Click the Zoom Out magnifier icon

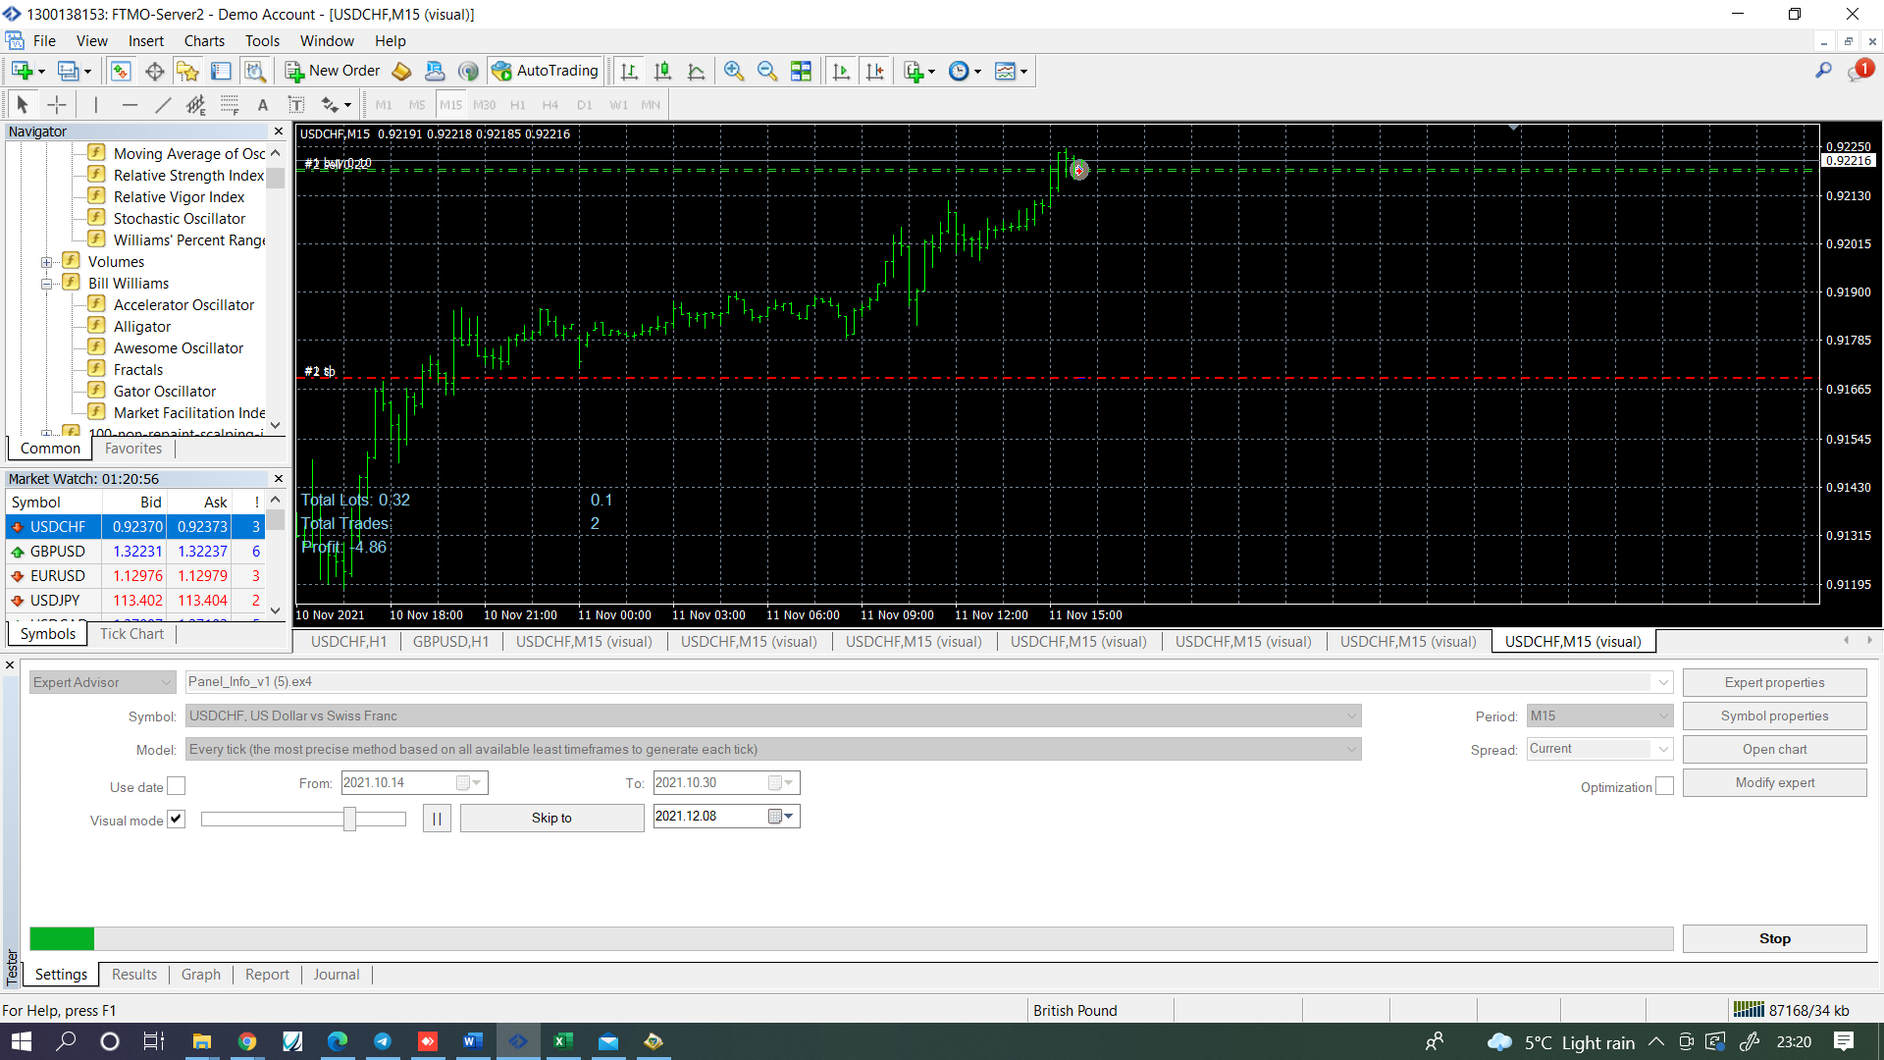point(766,71)
